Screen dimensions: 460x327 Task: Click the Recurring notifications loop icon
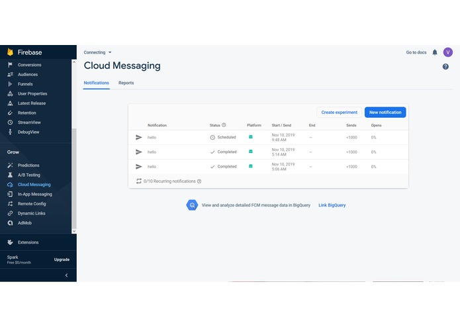point(139,181)
